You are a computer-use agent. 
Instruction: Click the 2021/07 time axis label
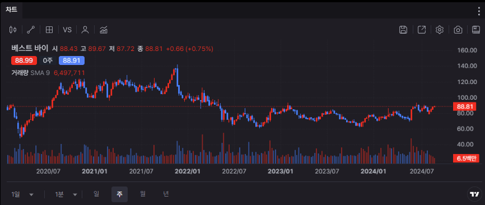[141, 171]
